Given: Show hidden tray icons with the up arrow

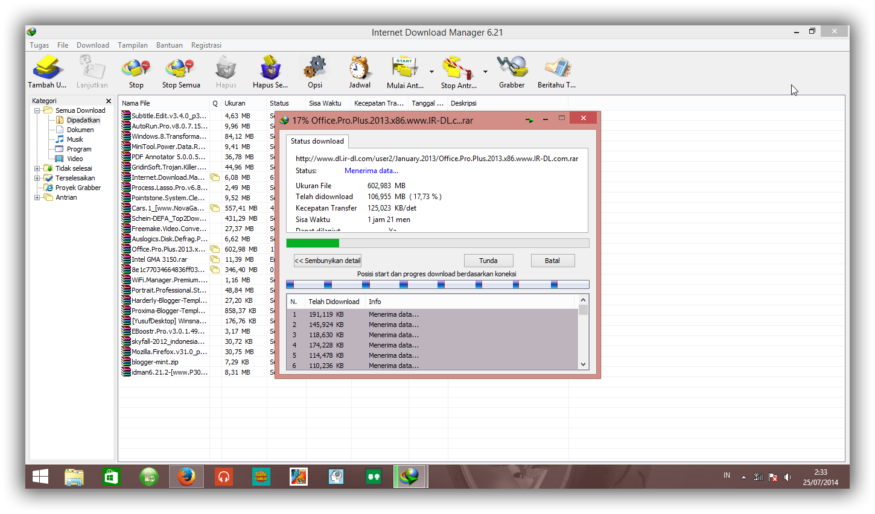Looking at the screenshot, I should pos(743,477).
